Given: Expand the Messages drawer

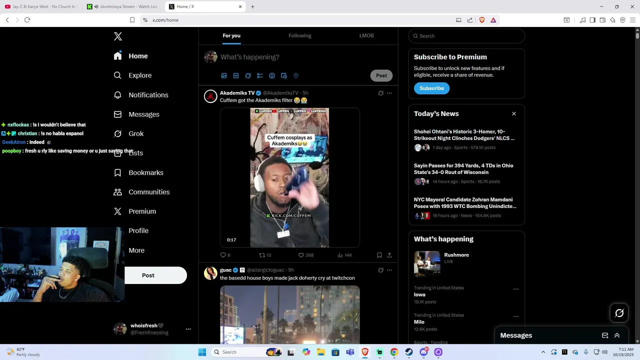Looking at the screenshot, I should [x=617, y=335].
